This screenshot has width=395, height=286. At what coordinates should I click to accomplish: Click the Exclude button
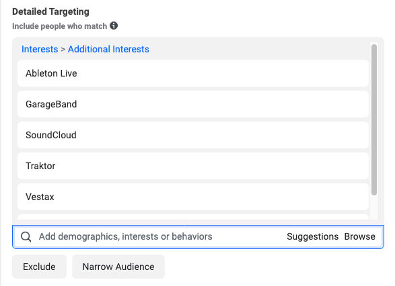click(39, 267)
